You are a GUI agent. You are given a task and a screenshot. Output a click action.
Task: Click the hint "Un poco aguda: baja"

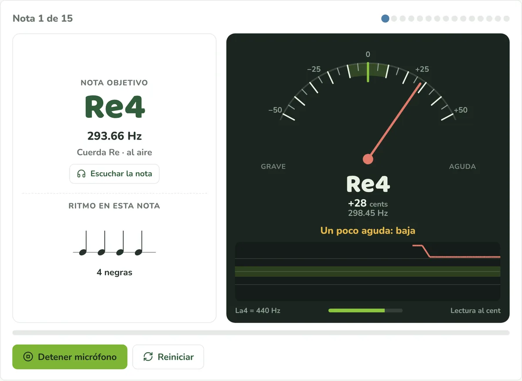[x=368, y=231]
